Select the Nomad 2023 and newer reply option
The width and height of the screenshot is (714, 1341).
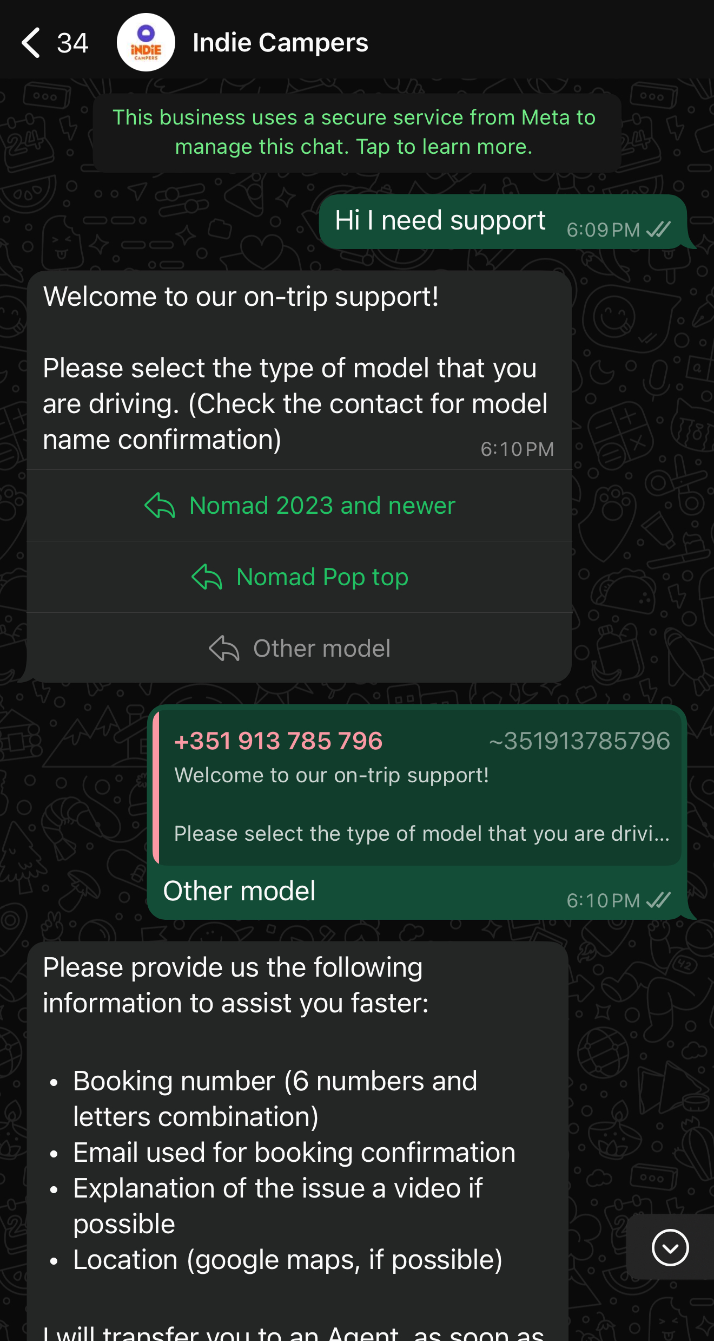(299, 506)
